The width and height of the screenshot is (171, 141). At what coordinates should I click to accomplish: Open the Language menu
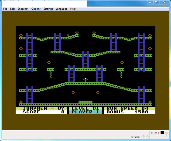(61, 9)
